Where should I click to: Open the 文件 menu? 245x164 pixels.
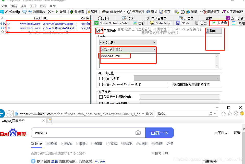click(4, 6)
